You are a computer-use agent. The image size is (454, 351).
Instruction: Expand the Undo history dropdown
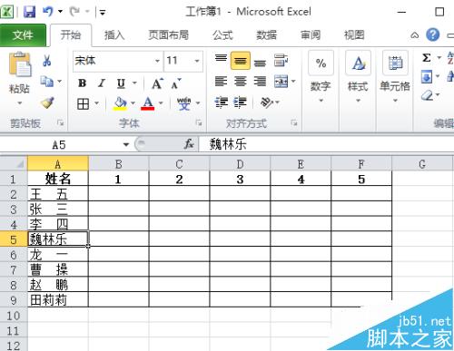[60, 12]
